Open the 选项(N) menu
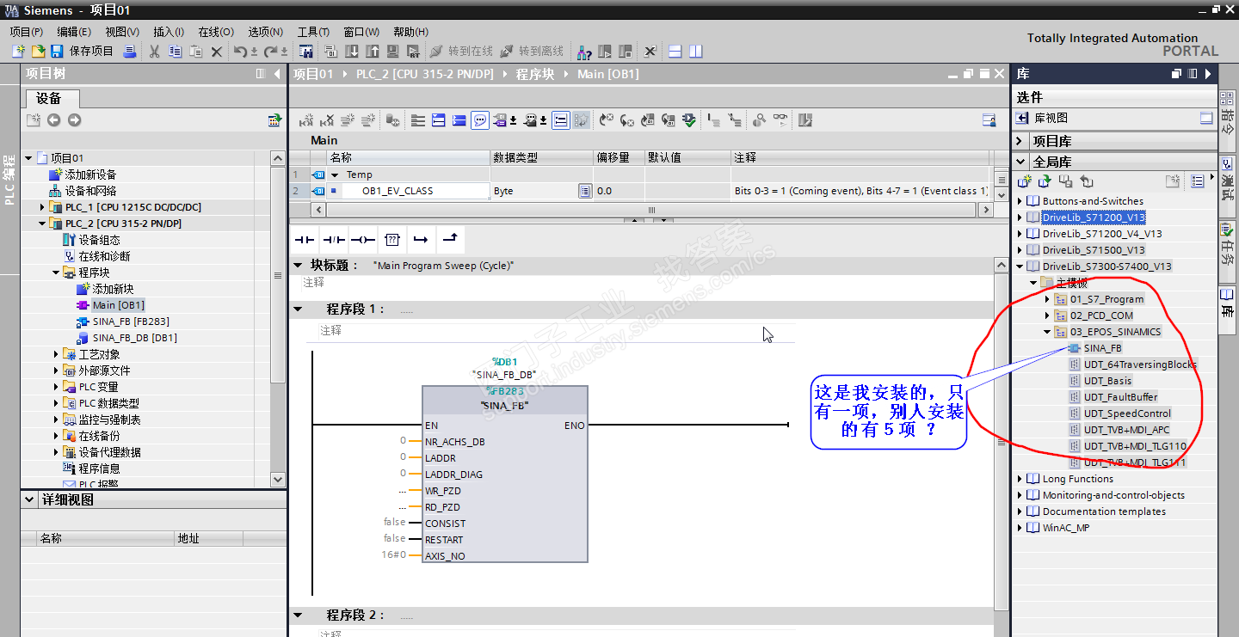Viewport: 1239px width, 637px height. point(266,32)
